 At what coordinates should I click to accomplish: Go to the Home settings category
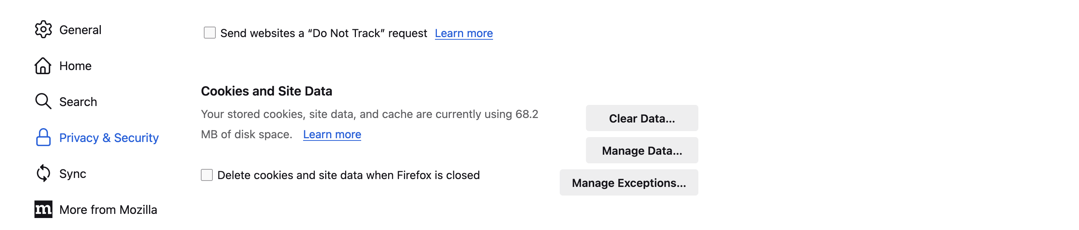point(75,66)
